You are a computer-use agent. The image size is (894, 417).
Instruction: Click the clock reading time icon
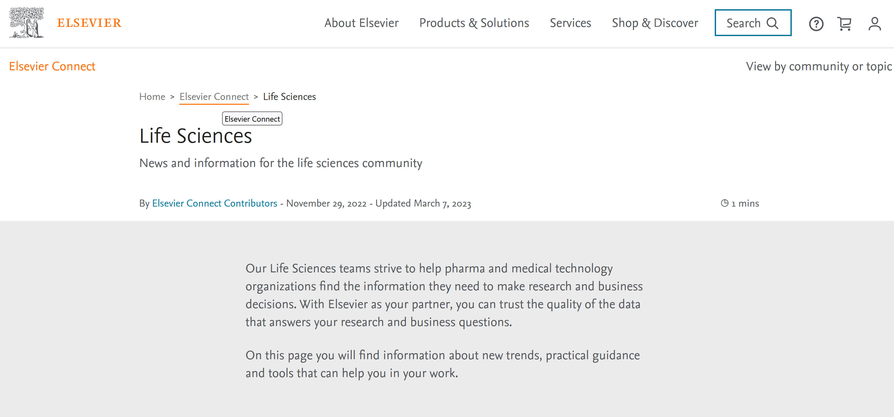click(x=724, y=203)
